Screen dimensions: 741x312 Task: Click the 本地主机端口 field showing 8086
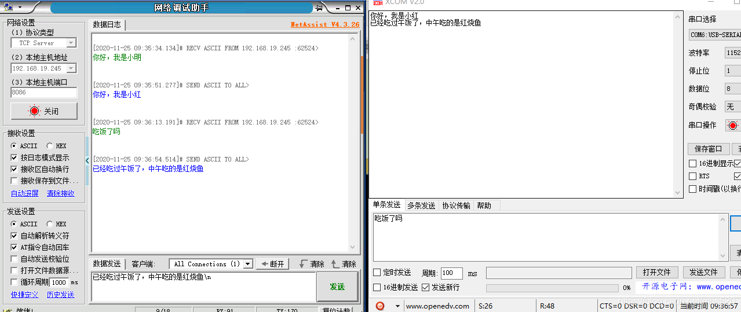point(44,93)
